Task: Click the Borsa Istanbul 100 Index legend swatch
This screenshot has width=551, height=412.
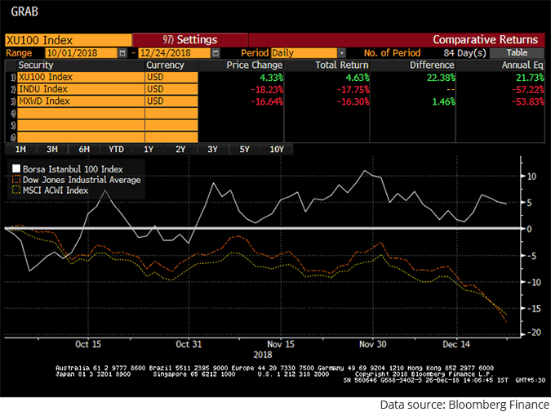Action: tap(16, 169)
